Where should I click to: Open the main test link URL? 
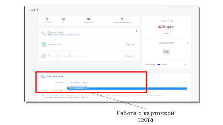64,35
